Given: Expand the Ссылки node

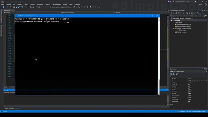Looking at the screenshot, I should point(173,22).
